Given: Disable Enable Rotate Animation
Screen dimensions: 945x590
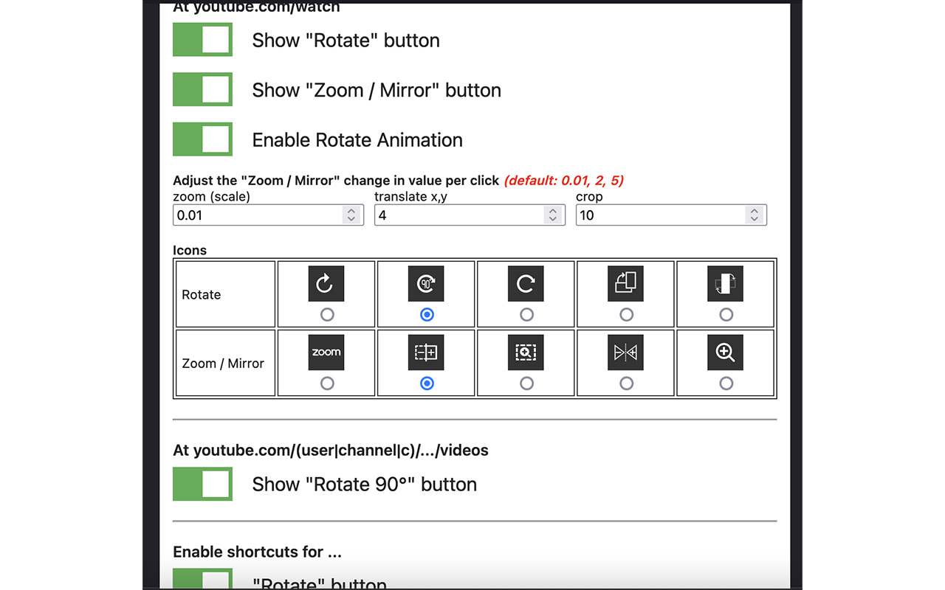Looking at the screenshot, I should (x=202, y=139).
